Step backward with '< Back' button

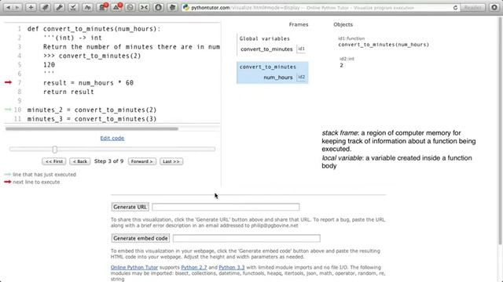point(80,161)
